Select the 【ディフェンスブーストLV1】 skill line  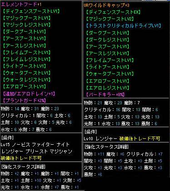tap(31, 11)
